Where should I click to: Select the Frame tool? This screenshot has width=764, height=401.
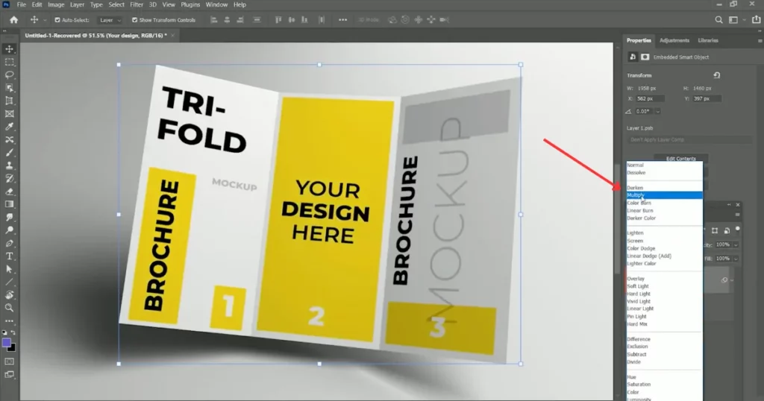pyautogui.click(x=9, y=114)
